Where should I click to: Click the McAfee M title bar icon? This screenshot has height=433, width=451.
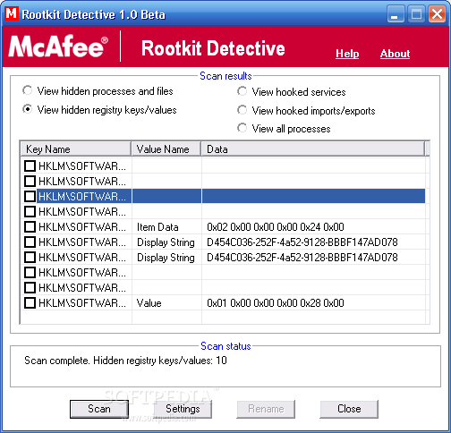12,13
